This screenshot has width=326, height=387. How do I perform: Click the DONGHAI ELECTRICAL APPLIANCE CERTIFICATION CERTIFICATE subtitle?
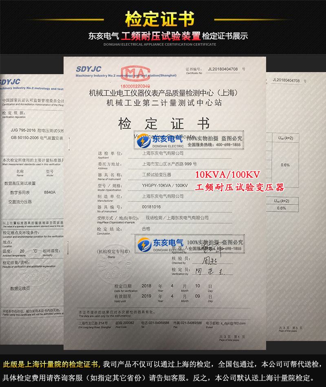tap(160, 44)
